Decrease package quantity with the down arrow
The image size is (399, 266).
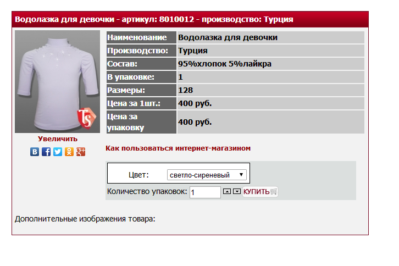pos(237,191)
